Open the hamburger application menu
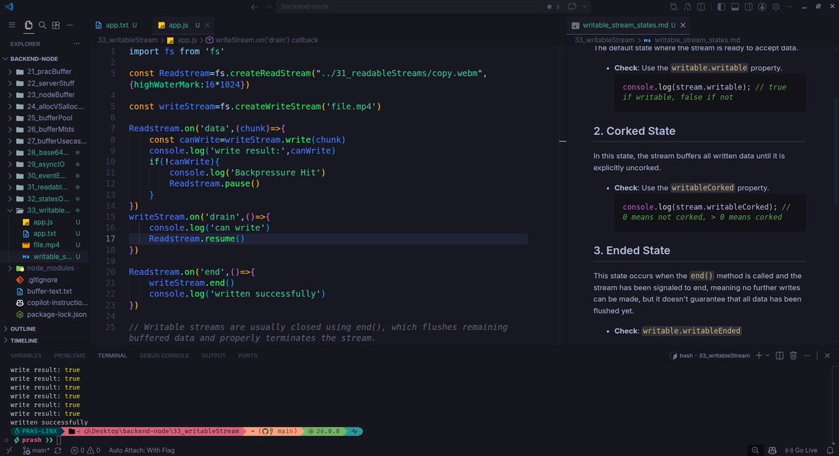Screen dimensions: 839x456 12,25
